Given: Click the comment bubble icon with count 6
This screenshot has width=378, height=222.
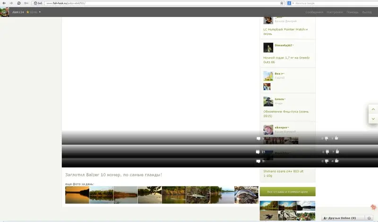Looking at the screenshot, I should (258, 138).
